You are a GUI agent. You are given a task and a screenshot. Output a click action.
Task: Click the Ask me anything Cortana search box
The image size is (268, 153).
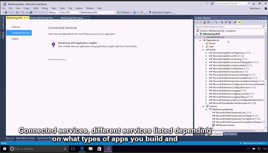(x=38, y=149)
